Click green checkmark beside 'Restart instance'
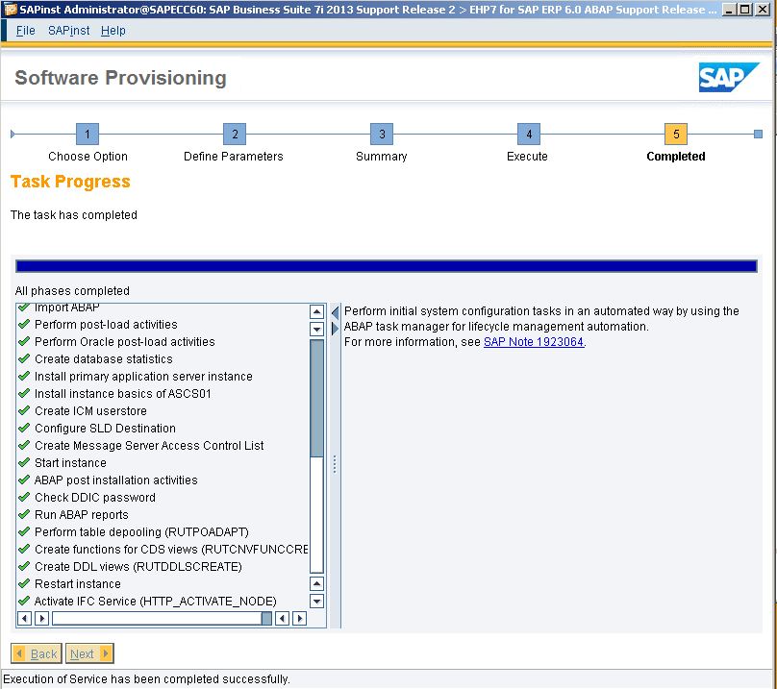 [x=24, y=583]
